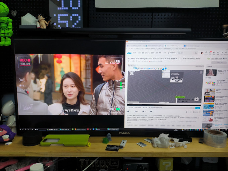Send the danmaku with the blue button
Image resolution: width=228 pixels, height=171 pixels.
197,108
